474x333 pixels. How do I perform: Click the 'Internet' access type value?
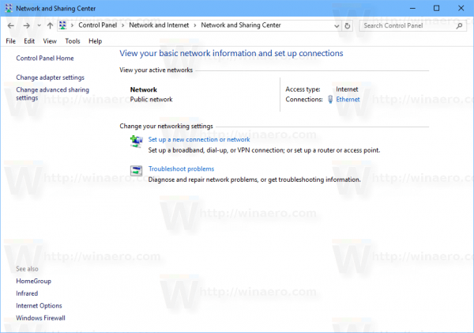[x=347, y=89]
